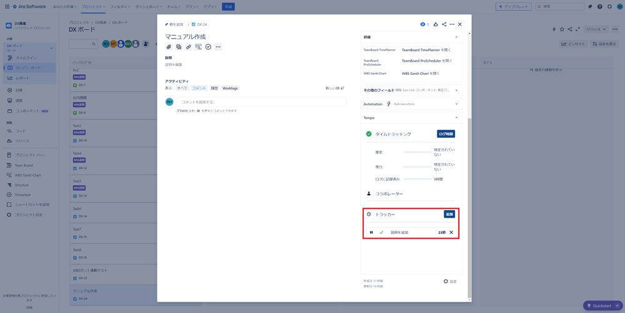Open プラン menu in top nav
625x313 pixels.
[191, 7]
